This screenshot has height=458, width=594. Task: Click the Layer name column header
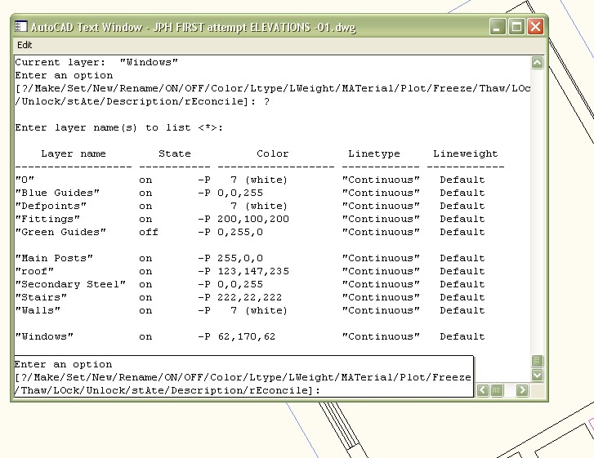[74, 153]
